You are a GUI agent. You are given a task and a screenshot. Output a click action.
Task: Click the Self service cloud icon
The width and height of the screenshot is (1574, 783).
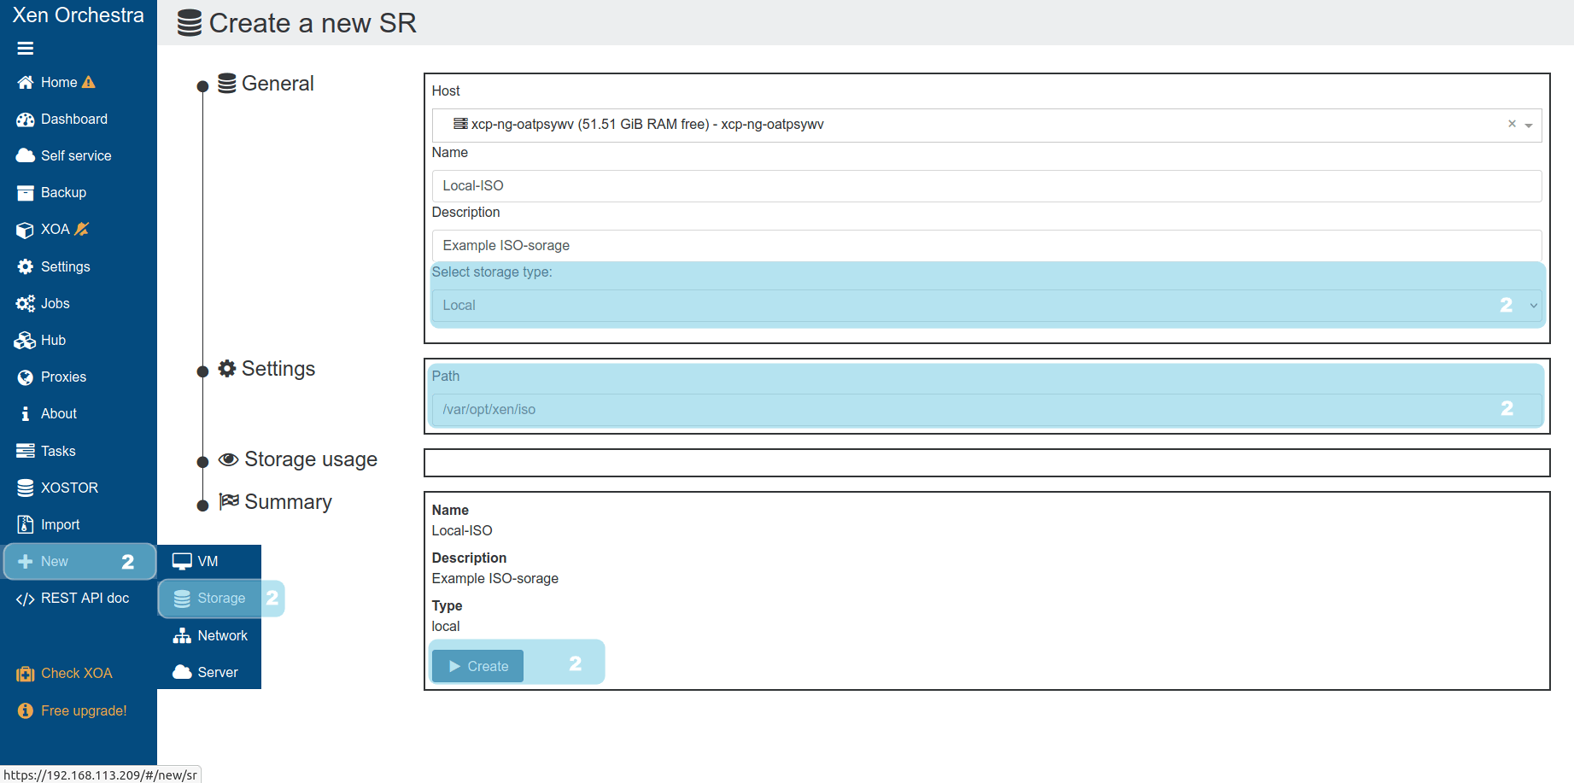tap(26, 156)
